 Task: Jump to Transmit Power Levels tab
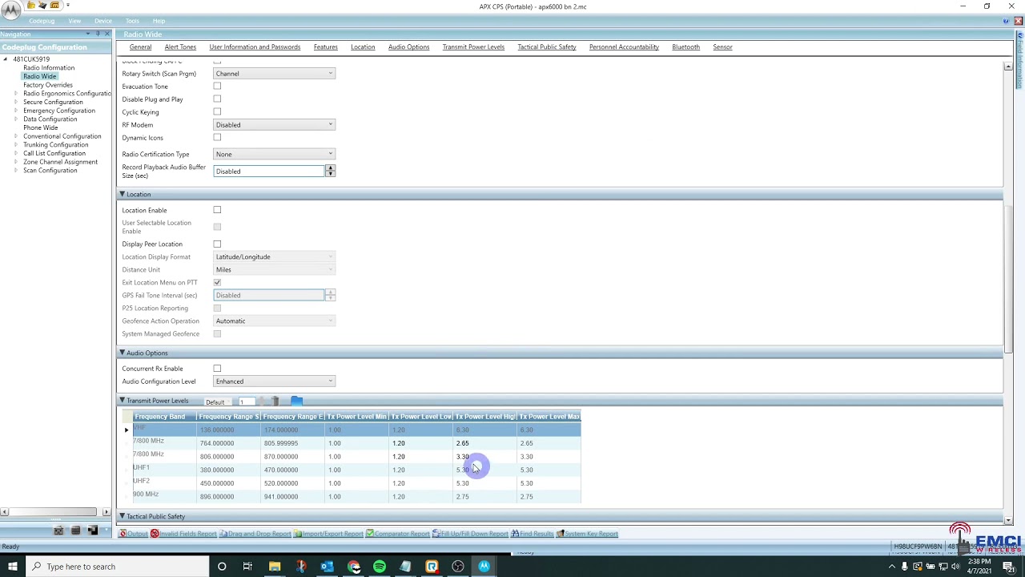point(473,47)
